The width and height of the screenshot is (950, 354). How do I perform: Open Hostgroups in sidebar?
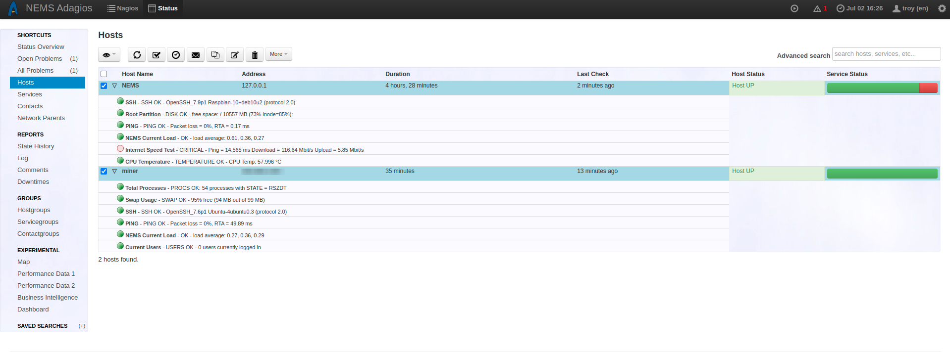pos(34,210)
